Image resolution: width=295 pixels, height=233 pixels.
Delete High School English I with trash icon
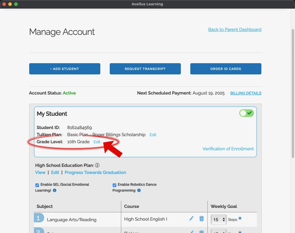[x=202, y=219]
